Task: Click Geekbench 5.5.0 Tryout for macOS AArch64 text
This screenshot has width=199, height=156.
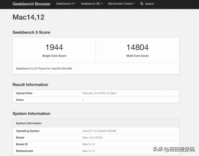Action: tap(44, 69)
